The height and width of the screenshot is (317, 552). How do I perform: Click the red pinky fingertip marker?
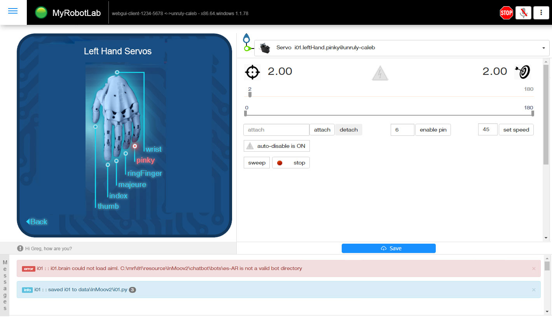pos(135,146)
